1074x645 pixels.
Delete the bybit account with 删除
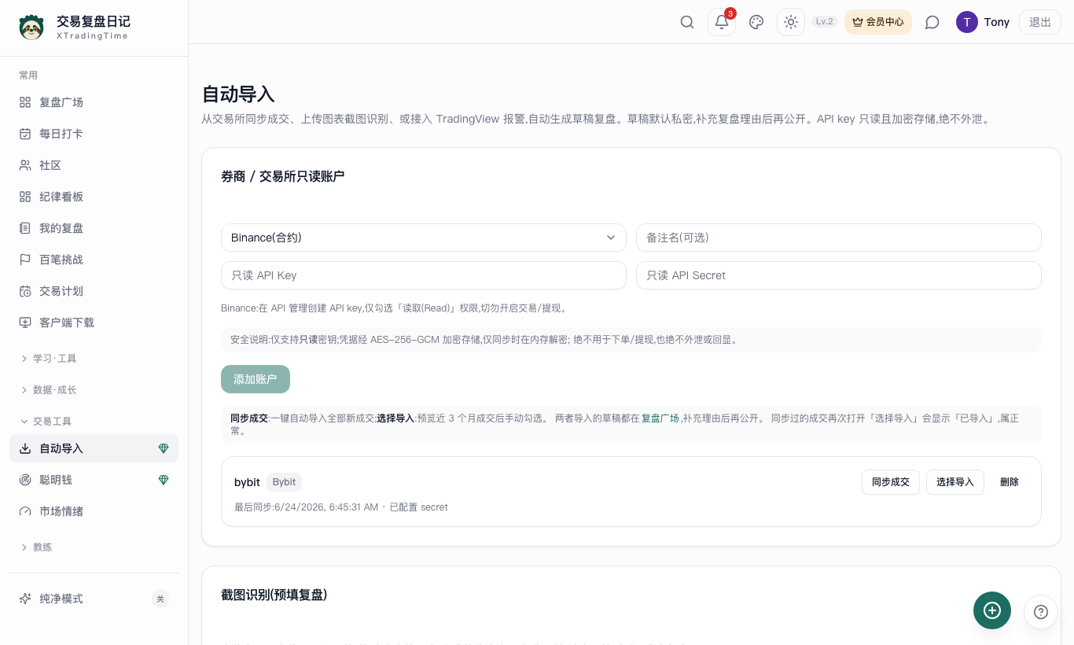pos(1010,482)
